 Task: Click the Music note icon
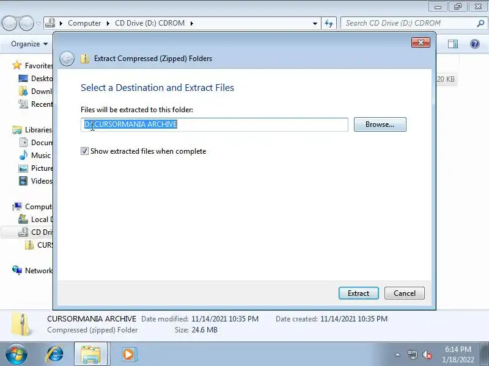(x=23, y=155)
